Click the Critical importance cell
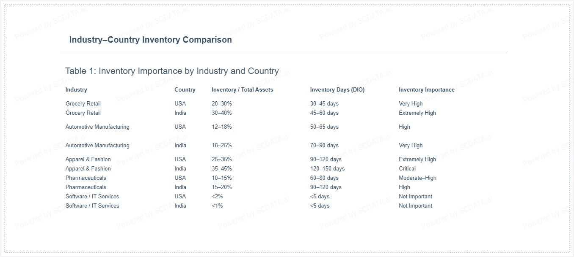 tap(407, 168)
